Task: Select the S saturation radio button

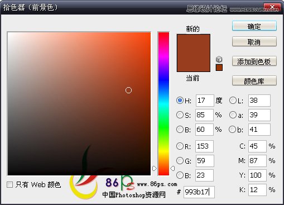Action: (180, 115)
